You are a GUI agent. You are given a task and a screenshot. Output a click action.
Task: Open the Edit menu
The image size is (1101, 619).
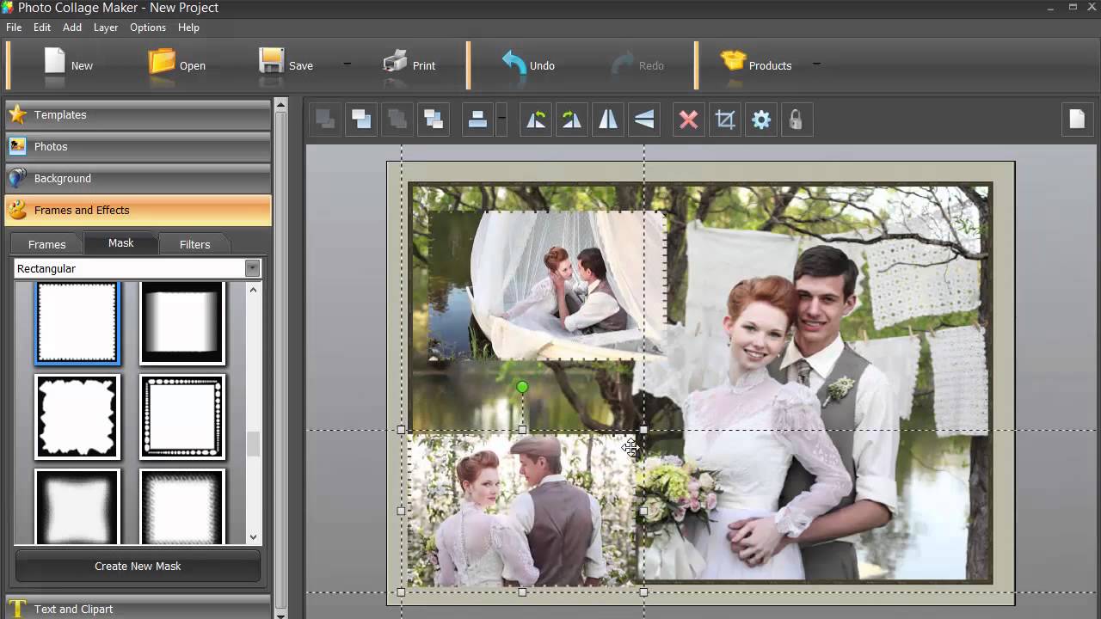[42, 28]
